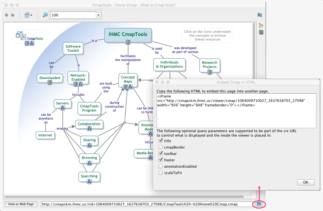Screen dimensions: 323x211
Task: Open document icon under Concept Maps
Action: 125,87
